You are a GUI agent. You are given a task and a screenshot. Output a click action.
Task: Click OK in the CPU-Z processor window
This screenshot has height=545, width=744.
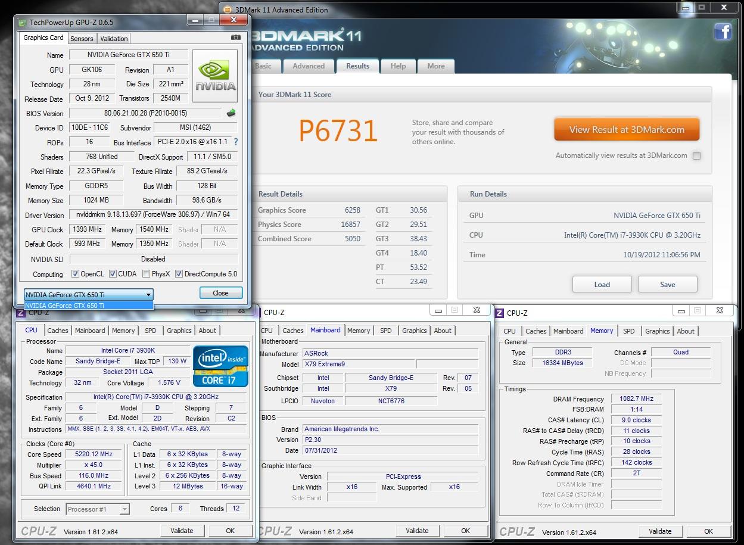point(230,531)
